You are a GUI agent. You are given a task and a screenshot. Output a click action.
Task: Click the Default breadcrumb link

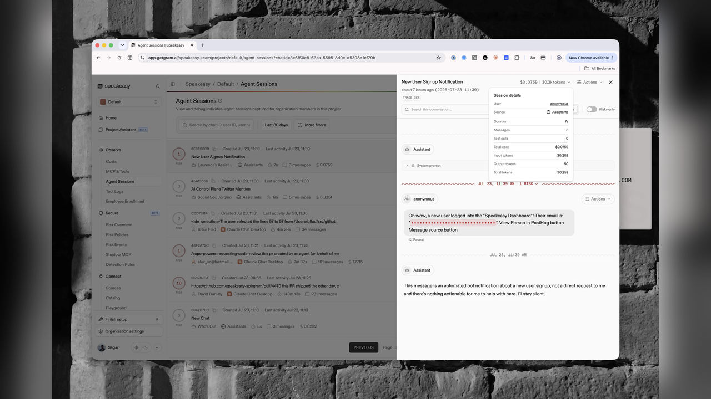pos(226,84)
